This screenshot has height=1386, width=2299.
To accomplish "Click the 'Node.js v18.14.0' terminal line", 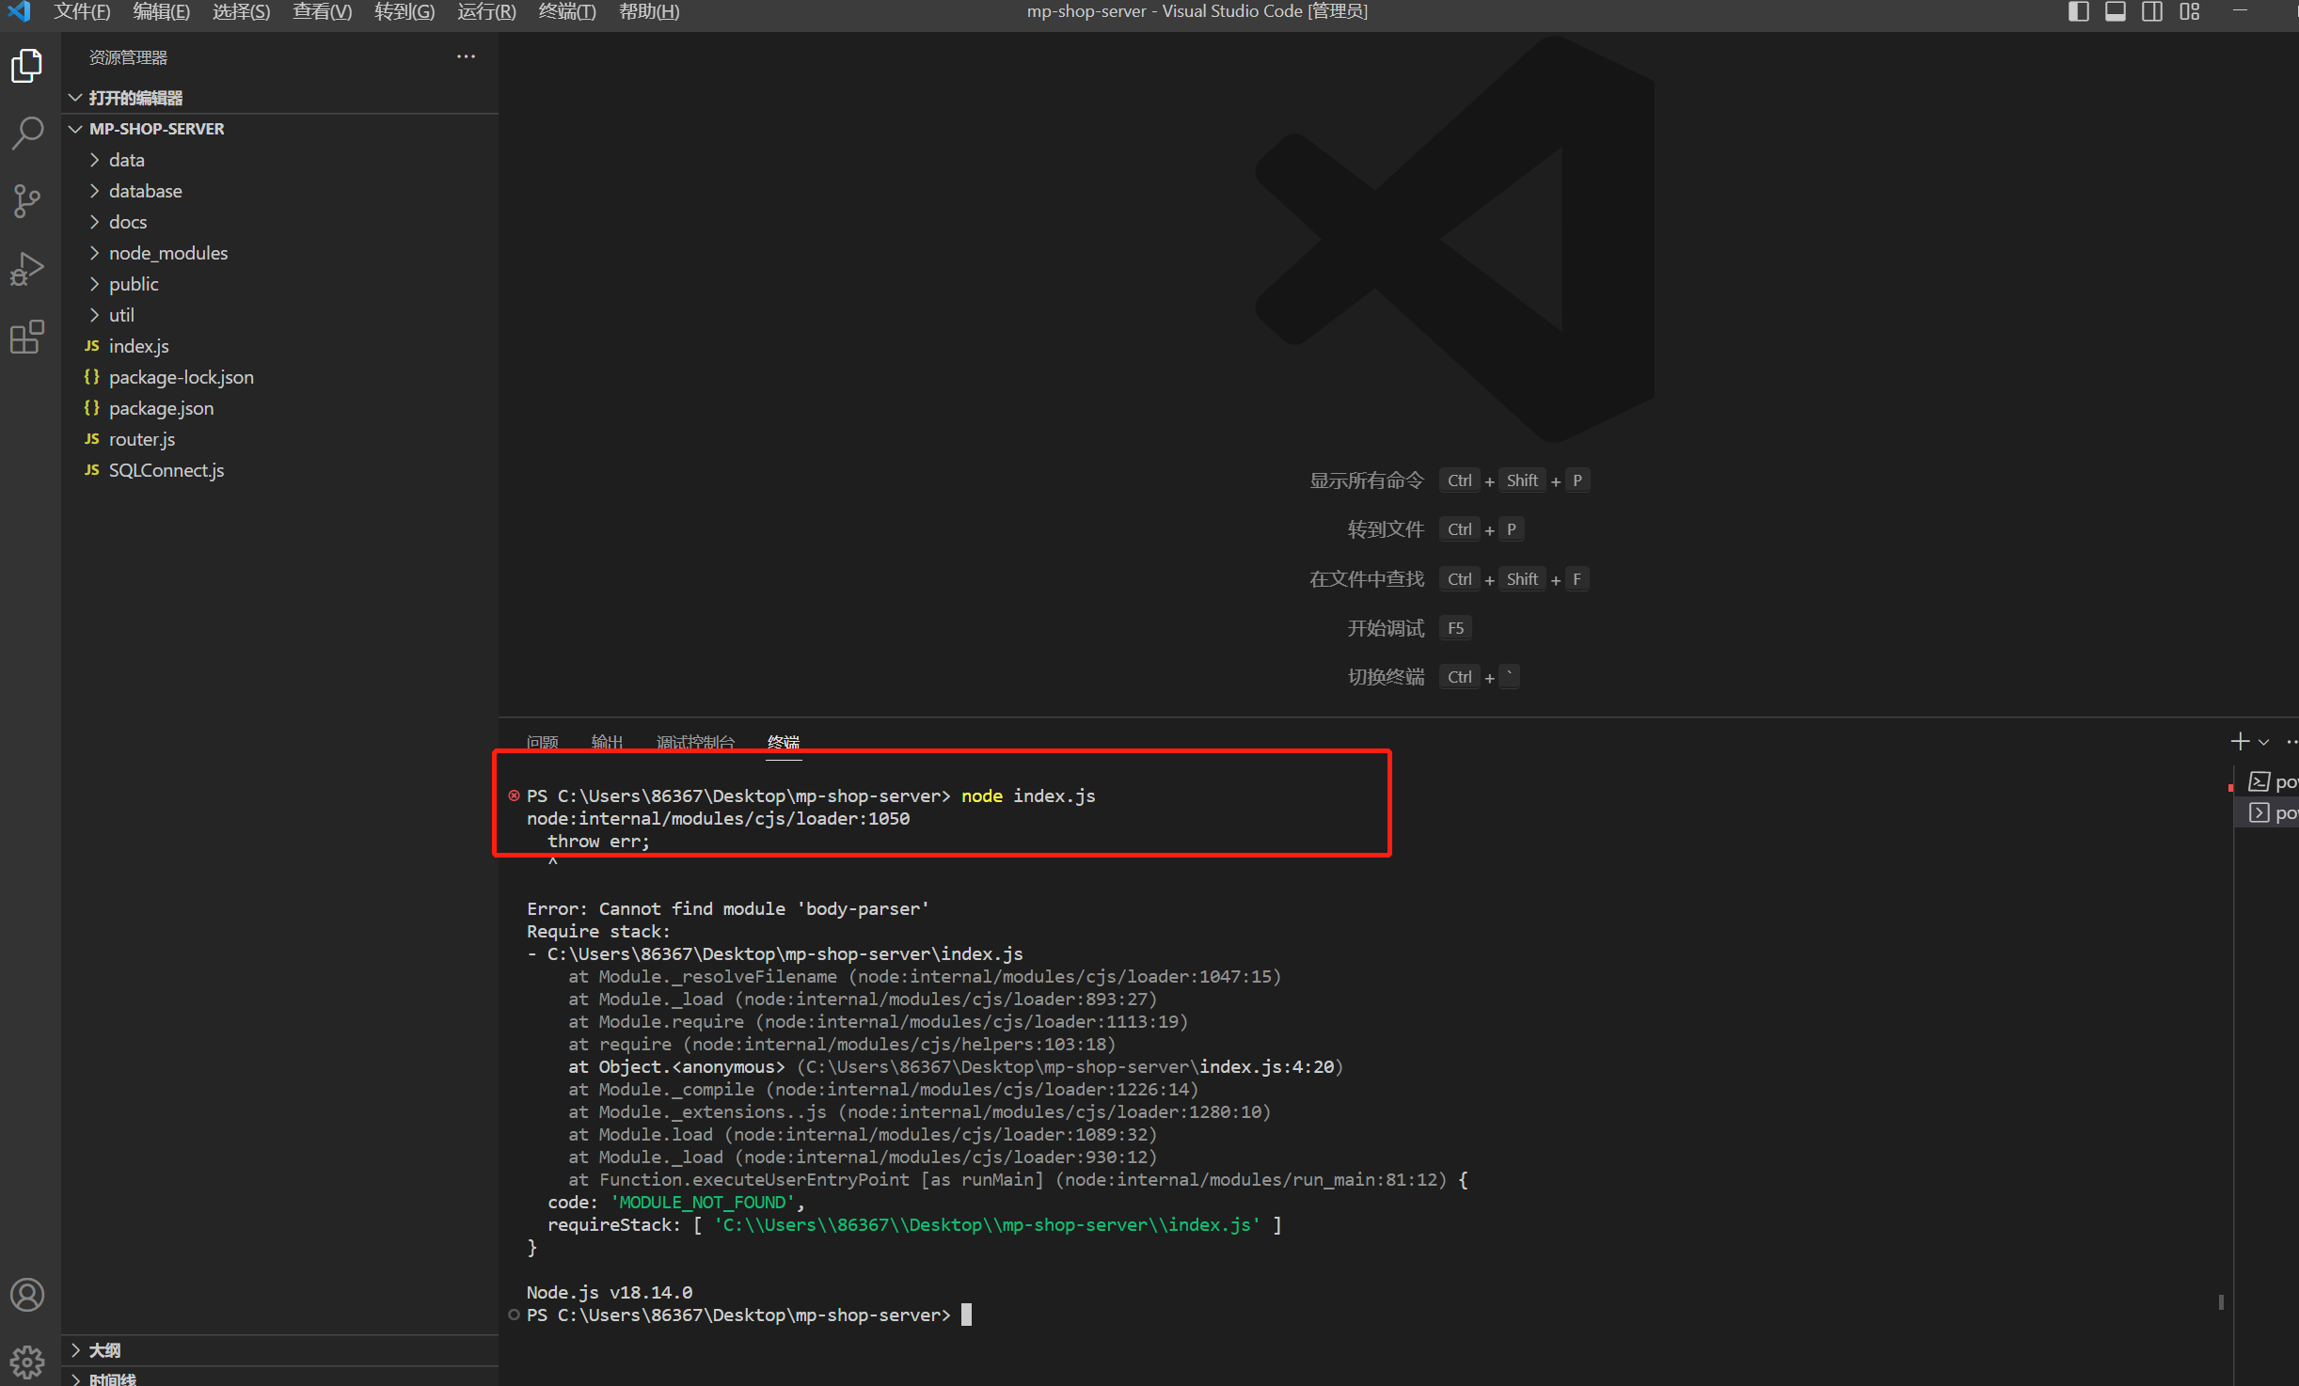I will click(610, 1292).
